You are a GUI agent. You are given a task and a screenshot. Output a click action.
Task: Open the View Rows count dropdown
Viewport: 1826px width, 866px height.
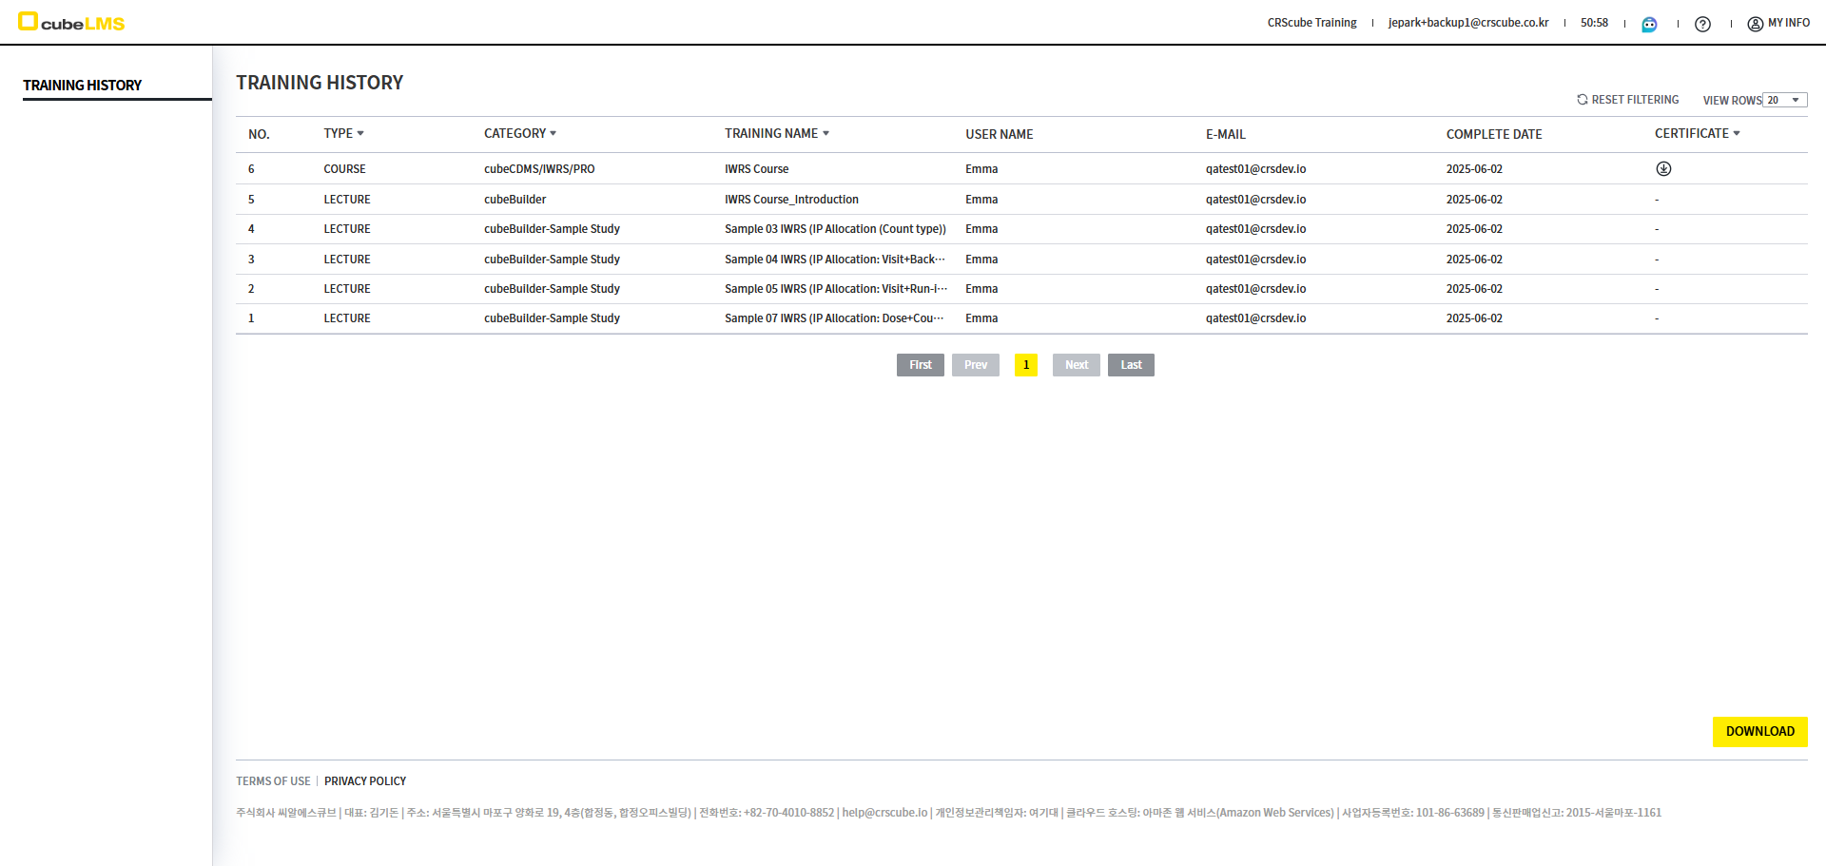pyautogui.click(x=1784, y=100)
